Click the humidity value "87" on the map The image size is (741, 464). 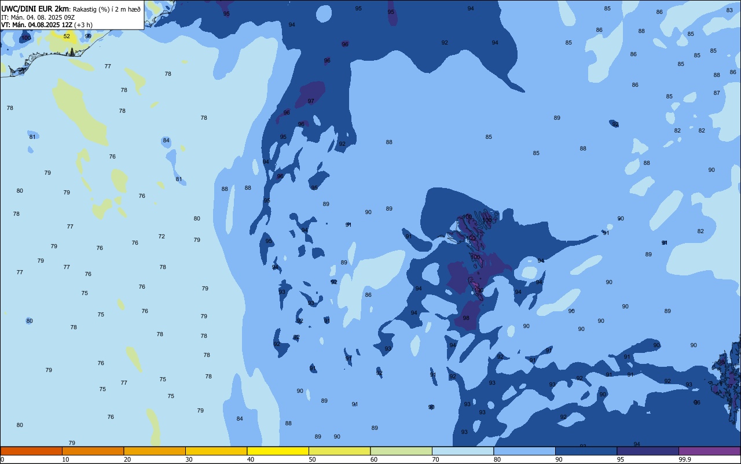[717, 93]
